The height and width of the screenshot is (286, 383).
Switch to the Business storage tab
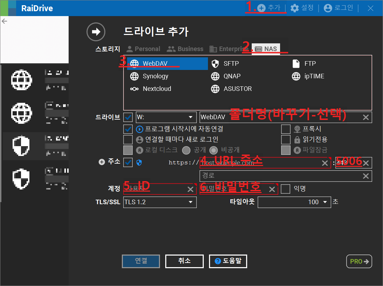point(185,49)
